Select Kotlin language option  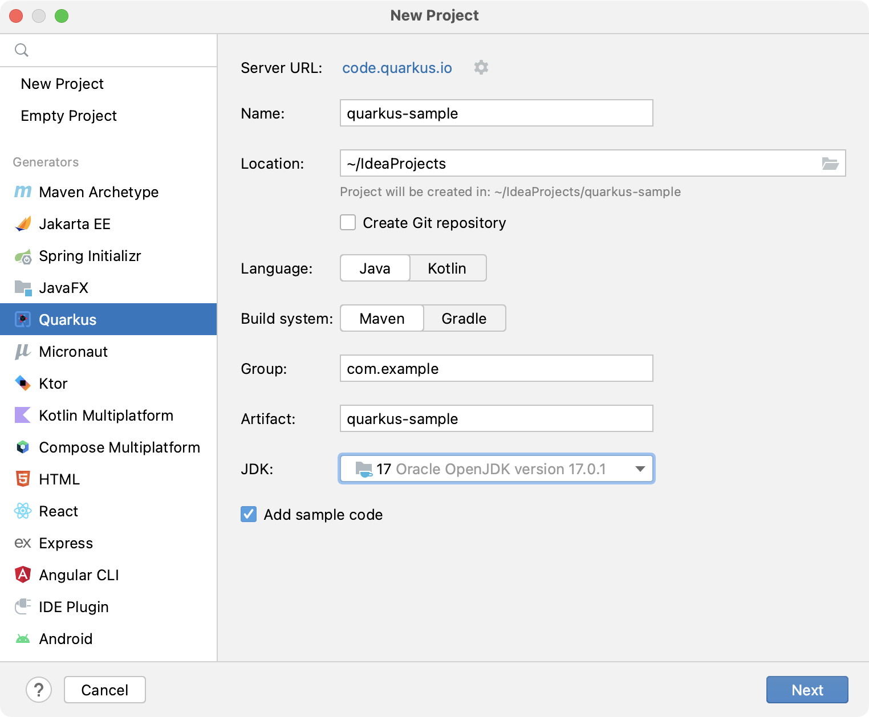click(x=448, y=268)
